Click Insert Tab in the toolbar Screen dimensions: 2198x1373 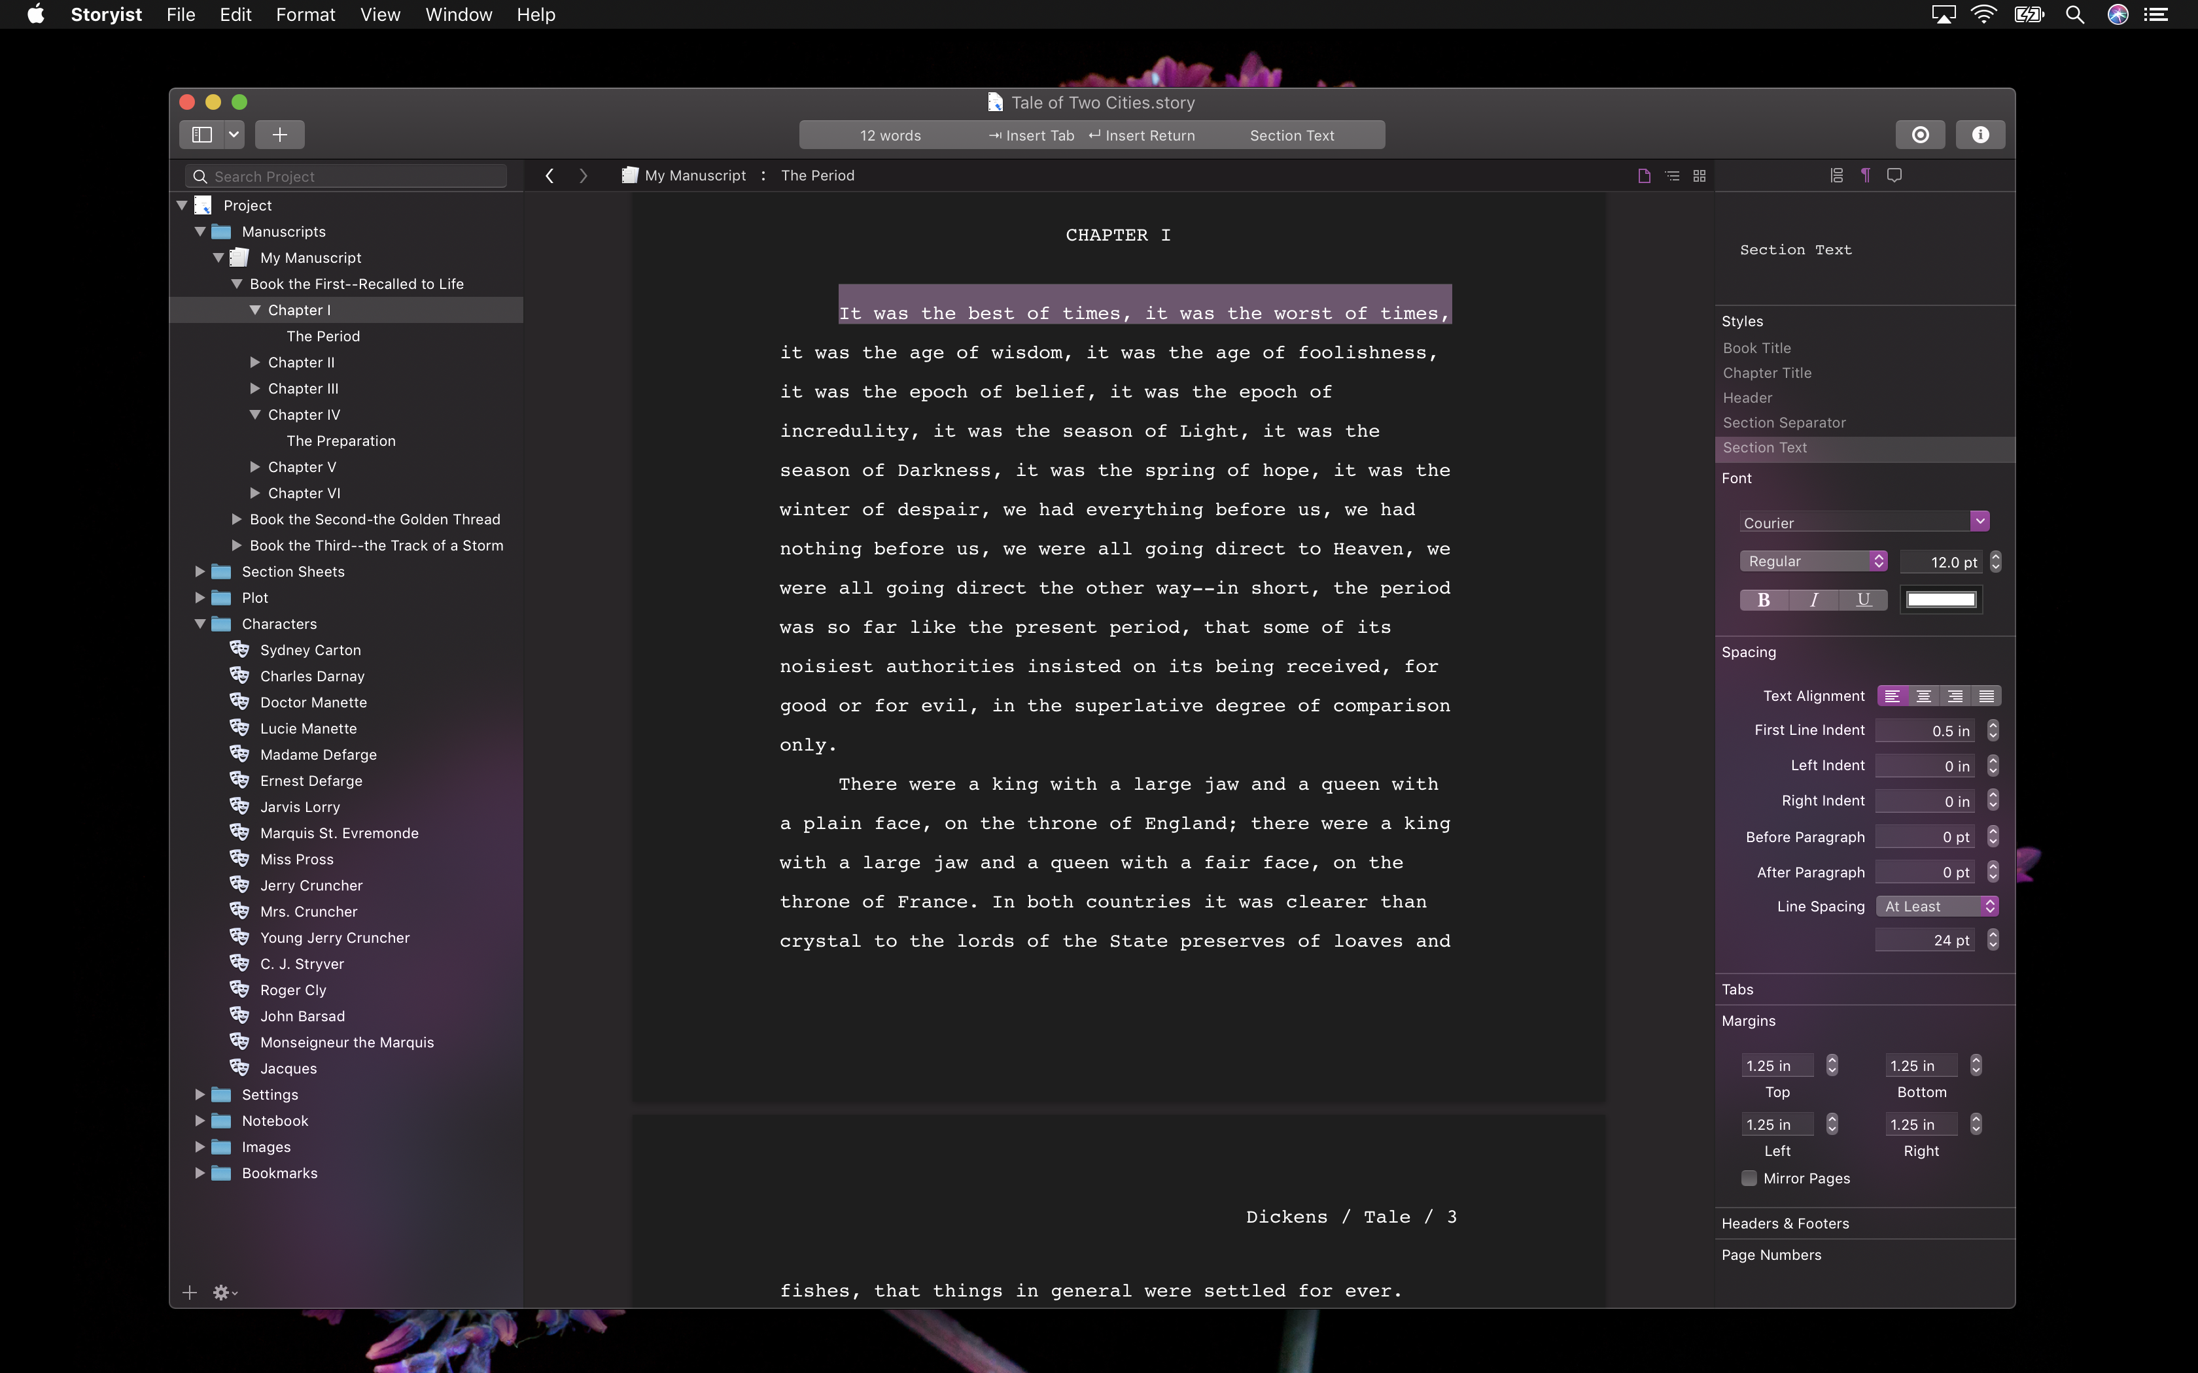point(1031,135)
